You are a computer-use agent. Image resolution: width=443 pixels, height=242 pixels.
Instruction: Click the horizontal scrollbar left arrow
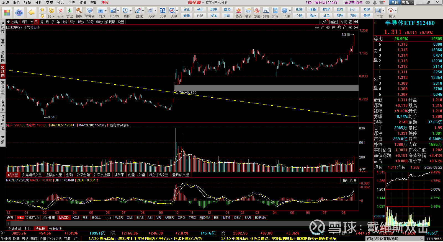(x=8, y=223)
